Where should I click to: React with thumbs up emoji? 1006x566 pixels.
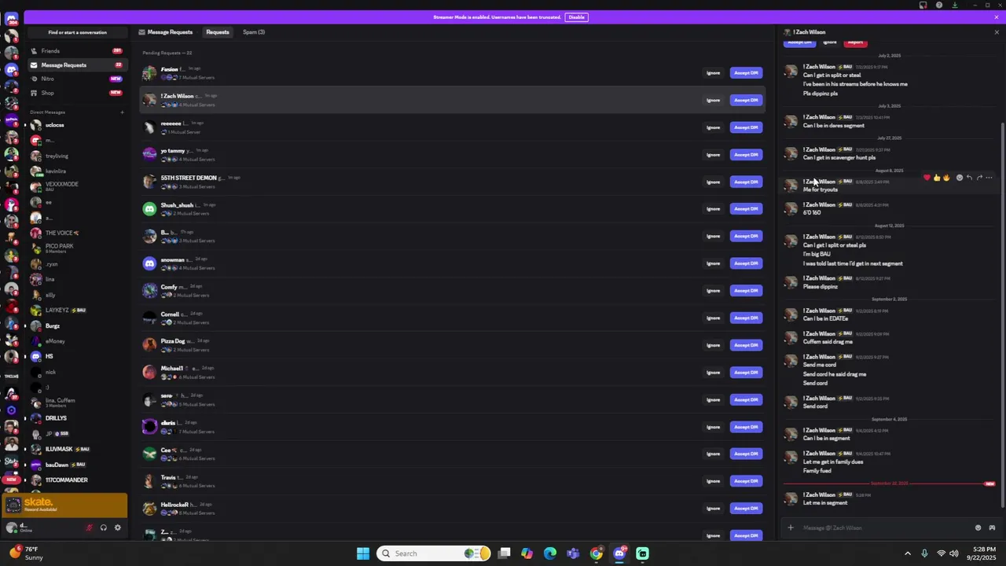pyautogui.click(x=937, y=178)
